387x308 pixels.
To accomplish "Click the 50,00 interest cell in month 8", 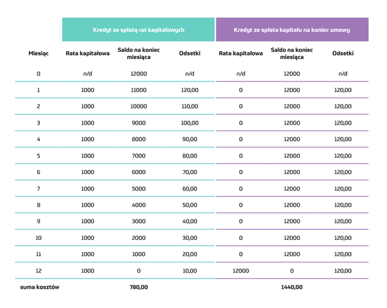I will coord(189,205).
